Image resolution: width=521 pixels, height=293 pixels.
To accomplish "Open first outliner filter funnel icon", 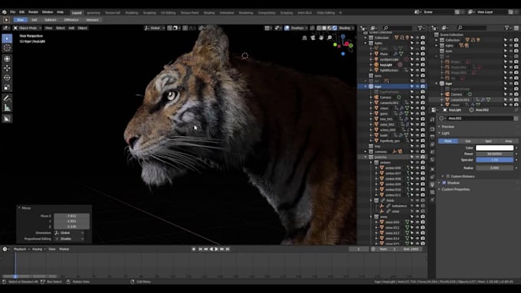I will [421, 28].
